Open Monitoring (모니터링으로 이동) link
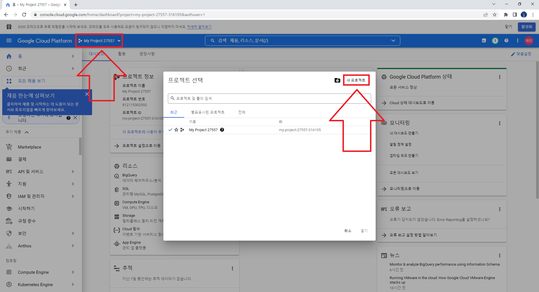The width and height of the screenshot is (539, 292). pyautogui.click(x=405, y=189)
